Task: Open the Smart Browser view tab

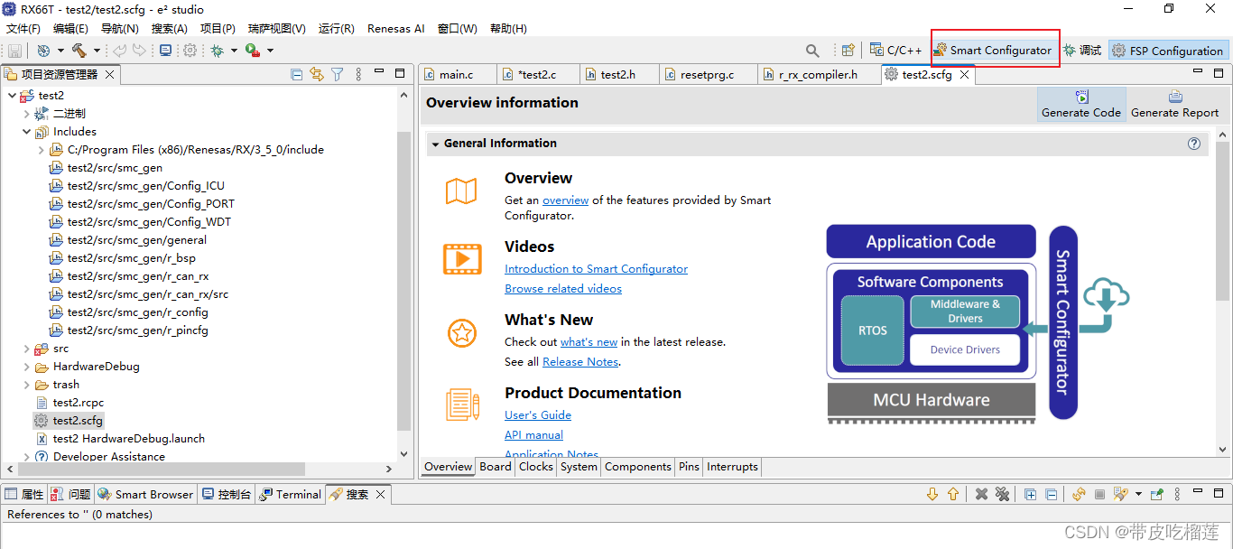Action: [144, 494]
